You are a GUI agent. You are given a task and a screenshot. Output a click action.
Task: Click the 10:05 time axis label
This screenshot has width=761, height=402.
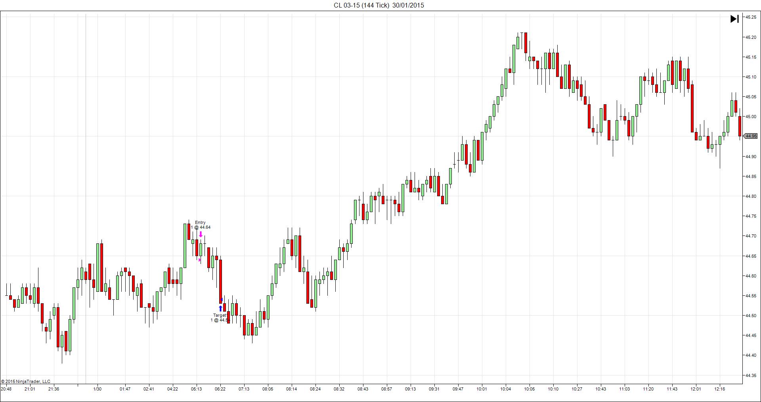tap(529, 389)
